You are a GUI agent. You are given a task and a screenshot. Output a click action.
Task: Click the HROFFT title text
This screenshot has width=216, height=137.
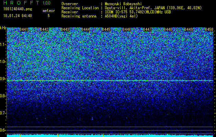(x=22, y=3)
